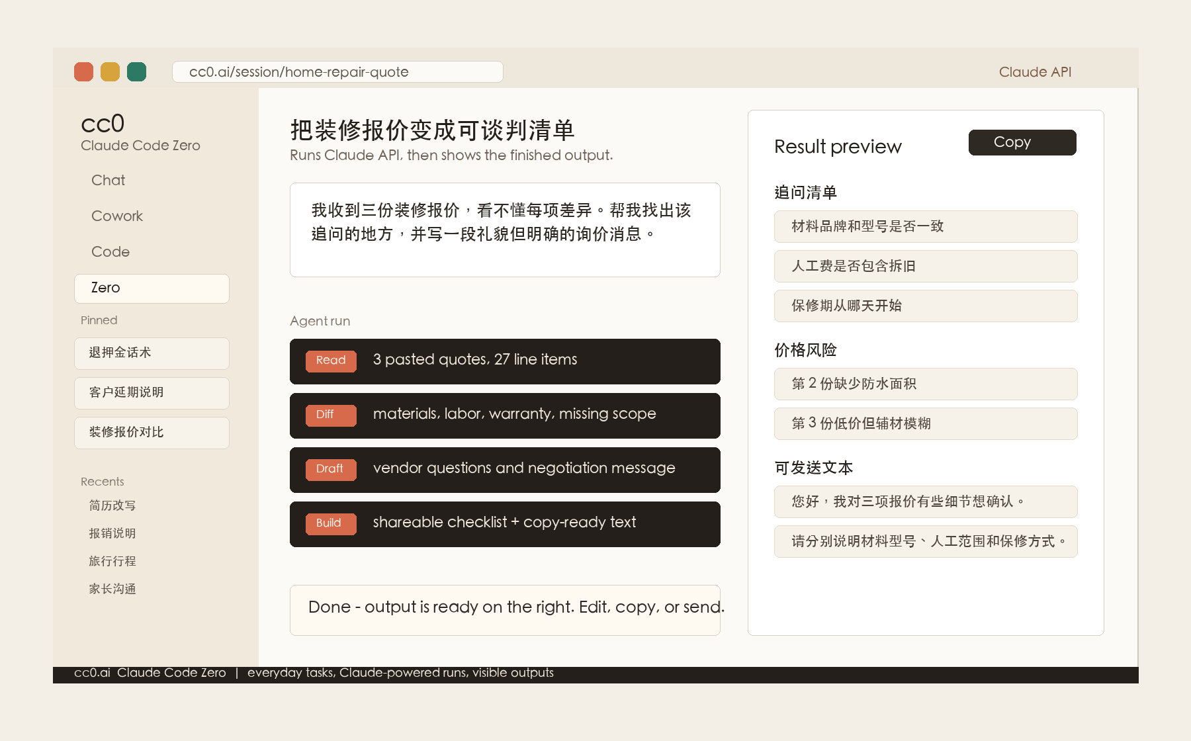Image resolution: width=1191 pixels, height=741 pixels.
Task: Click the red window dot
Action: [83, 71]
